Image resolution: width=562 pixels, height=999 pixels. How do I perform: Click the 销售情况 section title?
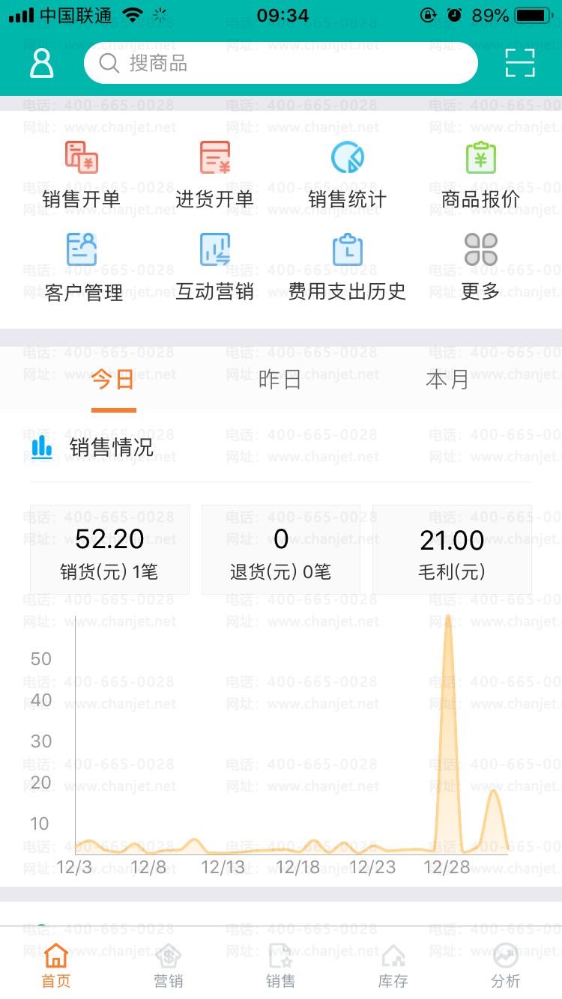click(x=111, y=447)
